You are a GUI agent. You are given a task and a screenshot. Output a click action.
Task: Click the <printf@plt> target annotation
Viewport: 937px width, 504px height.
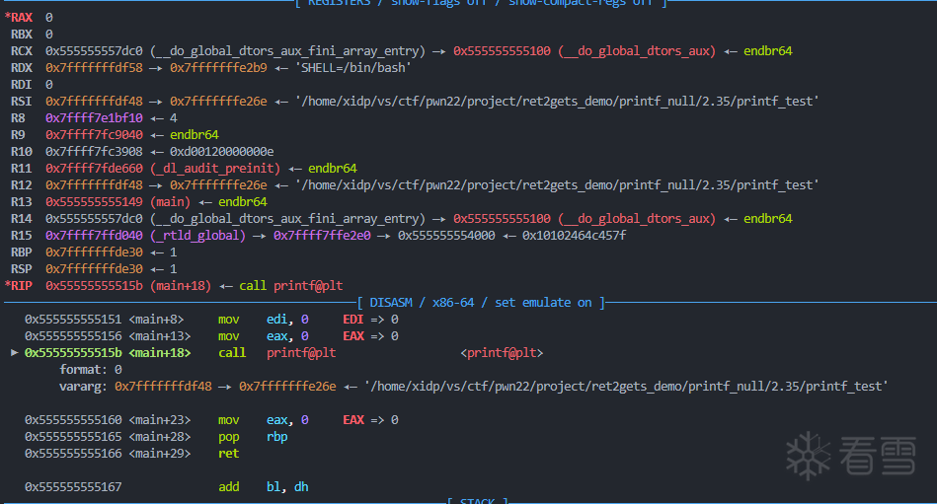coord(502,352)
